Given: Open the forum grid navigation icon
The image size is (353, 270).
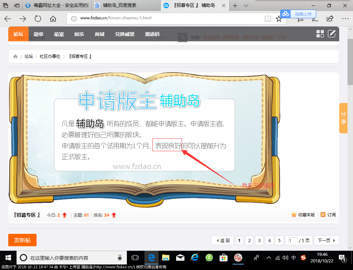Looking at the screenshot, I should (x=320, y=34).
